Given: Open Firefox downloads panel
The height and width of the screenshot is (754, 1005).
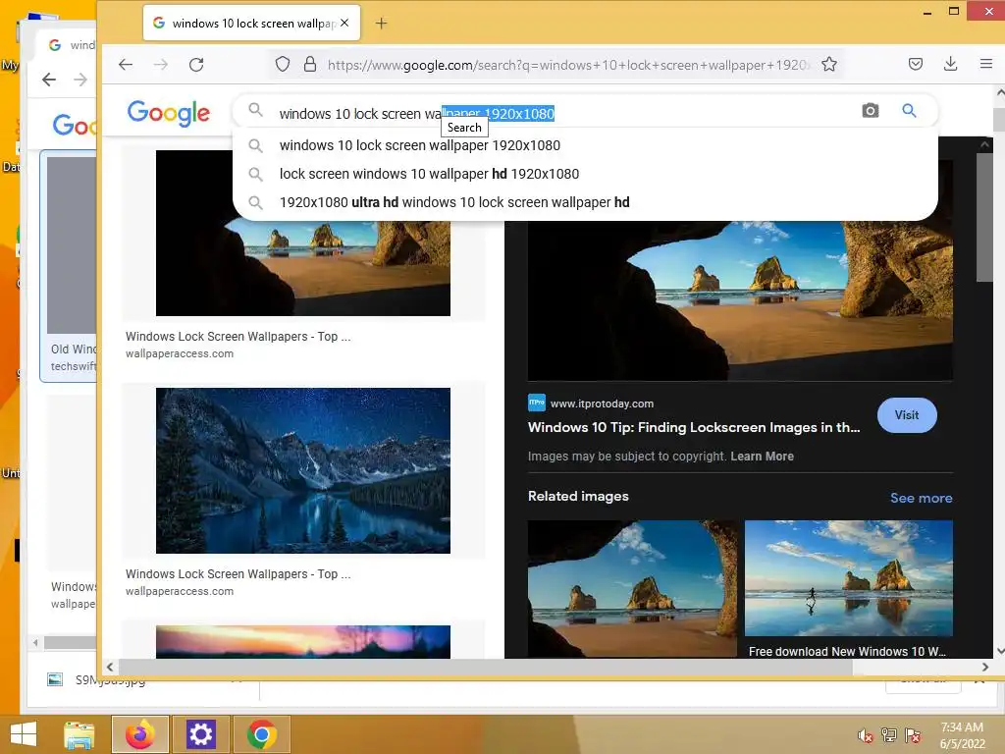Looking at the screenshot, I should pos(950,64).
